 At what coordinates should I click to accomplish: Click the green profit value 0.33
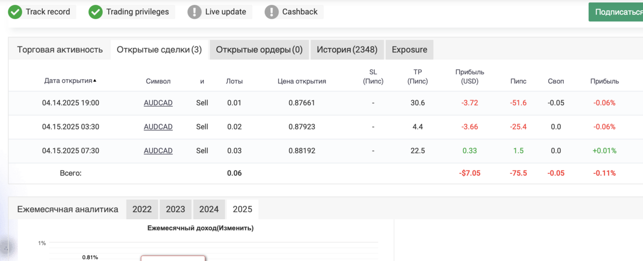470,151
